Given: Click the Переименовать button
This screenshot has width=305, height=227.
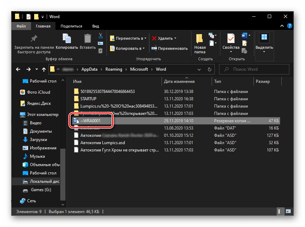Looking at the screenshot, I should 170,48.
